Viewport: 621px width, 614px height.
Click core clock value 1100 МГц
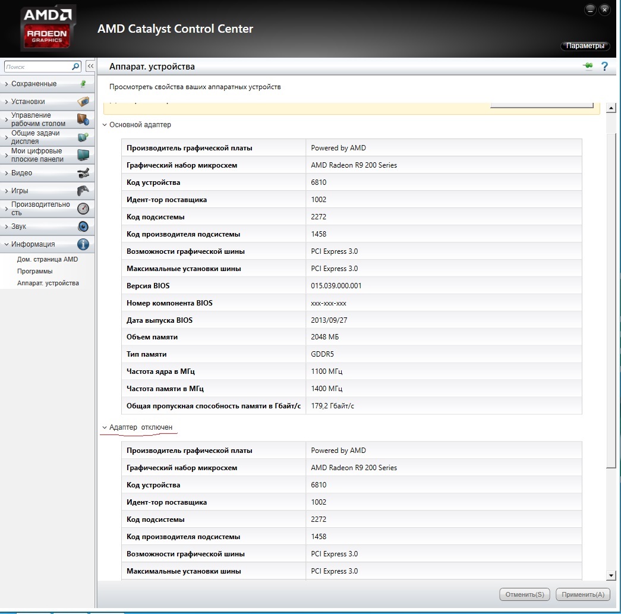click(326, 371)
